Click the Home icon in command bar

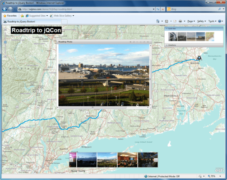point(158,21)
